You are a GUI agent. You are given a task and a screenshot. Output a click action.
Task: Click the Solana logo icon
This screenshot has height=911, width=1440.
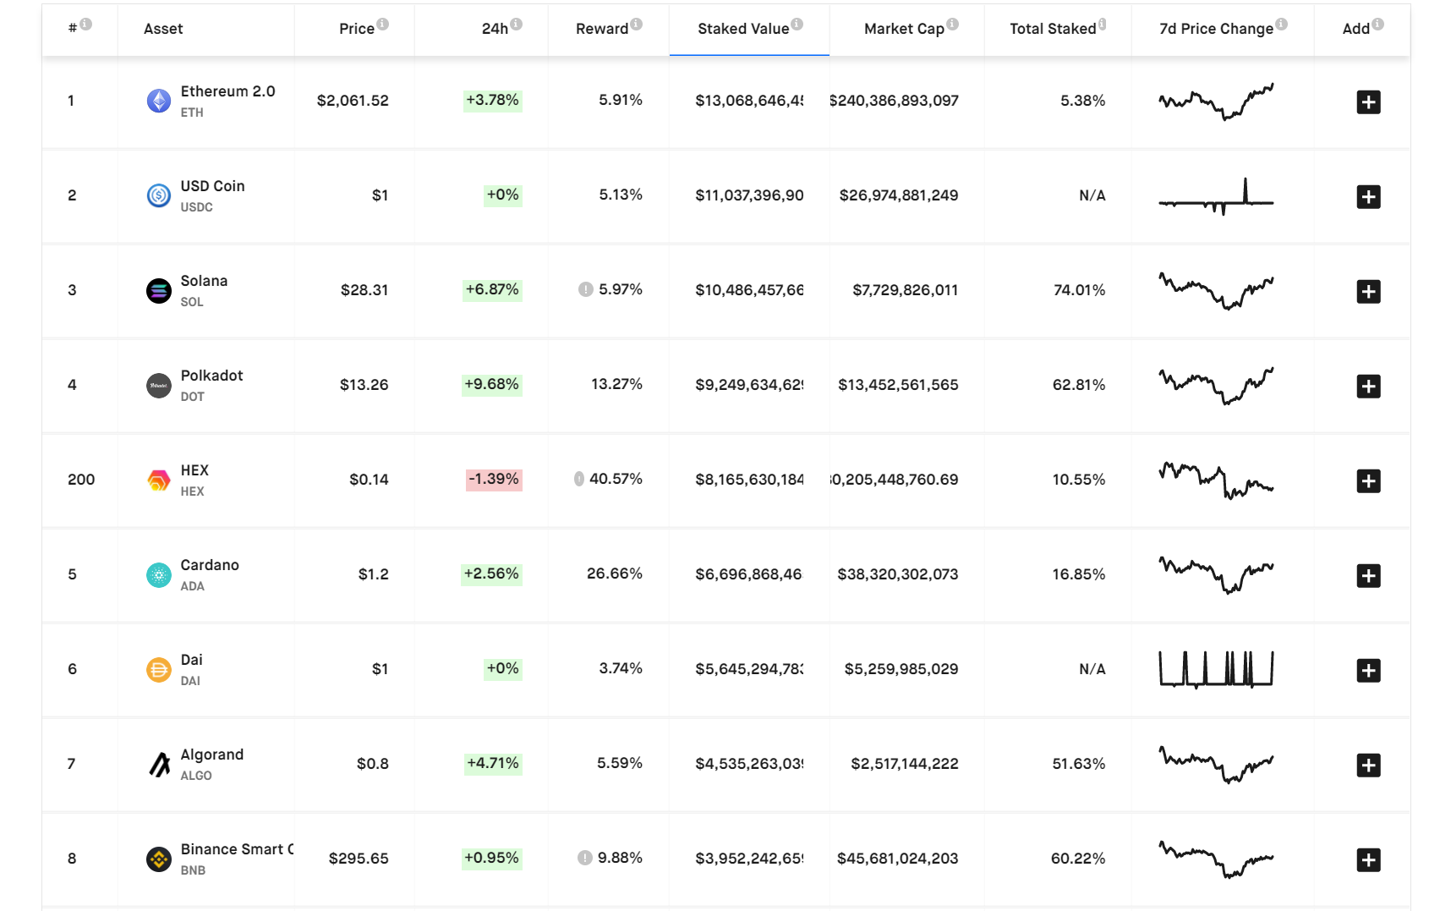(x=159, y=291)
